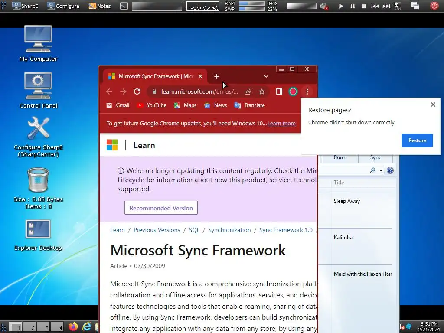The image size is (444, 333).
Task: Open Notes from the top bar
Action: click(x=100, y=6)
